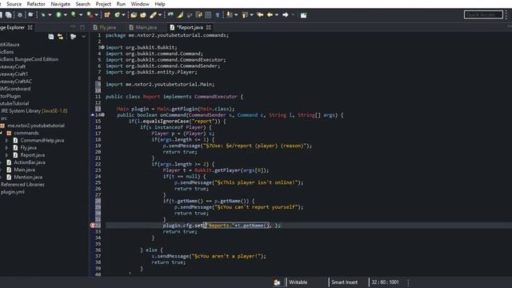Go to Last Edit Location arrow

click(x=260, y=15)
